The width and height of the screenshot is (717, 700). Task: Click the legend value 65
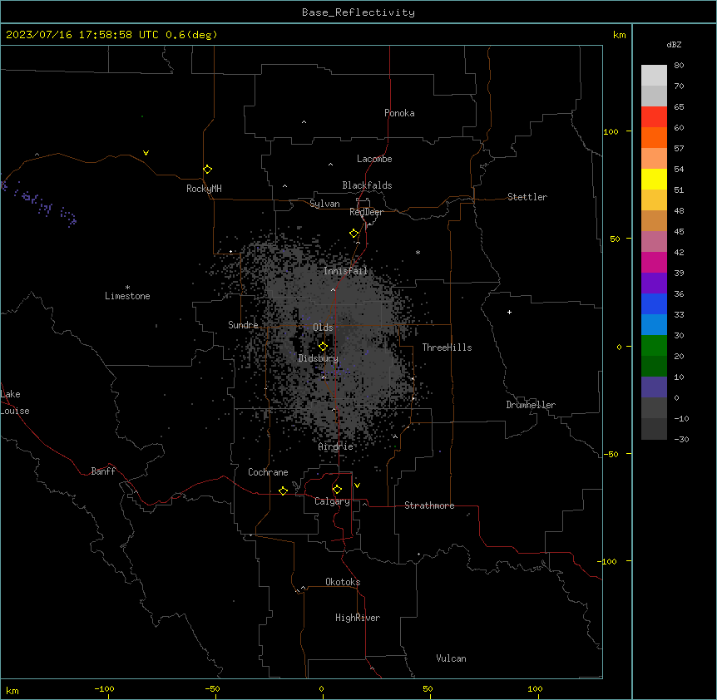[679, 106]
